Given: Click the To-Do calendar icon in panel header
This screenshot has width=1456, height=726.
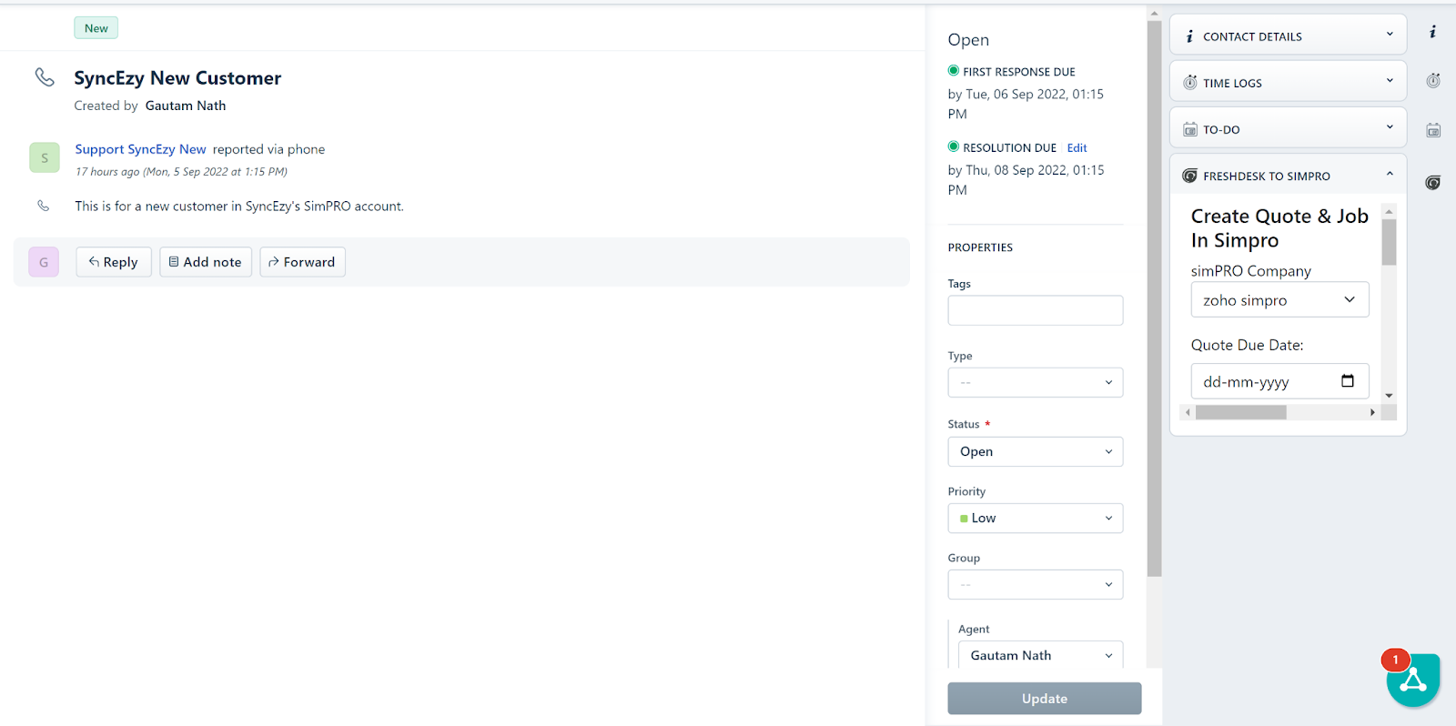Looking at the screenshot, I should (1190, 129).
